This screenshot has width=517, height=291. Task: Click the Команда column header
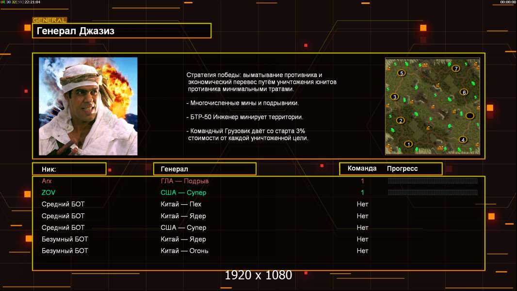(362, 168)
